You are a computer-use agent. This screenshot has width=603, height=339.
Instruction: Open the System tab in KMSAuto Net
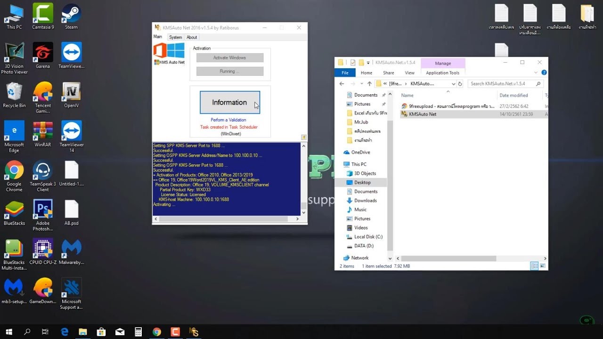pyautogui.click(x=175, y=37)
